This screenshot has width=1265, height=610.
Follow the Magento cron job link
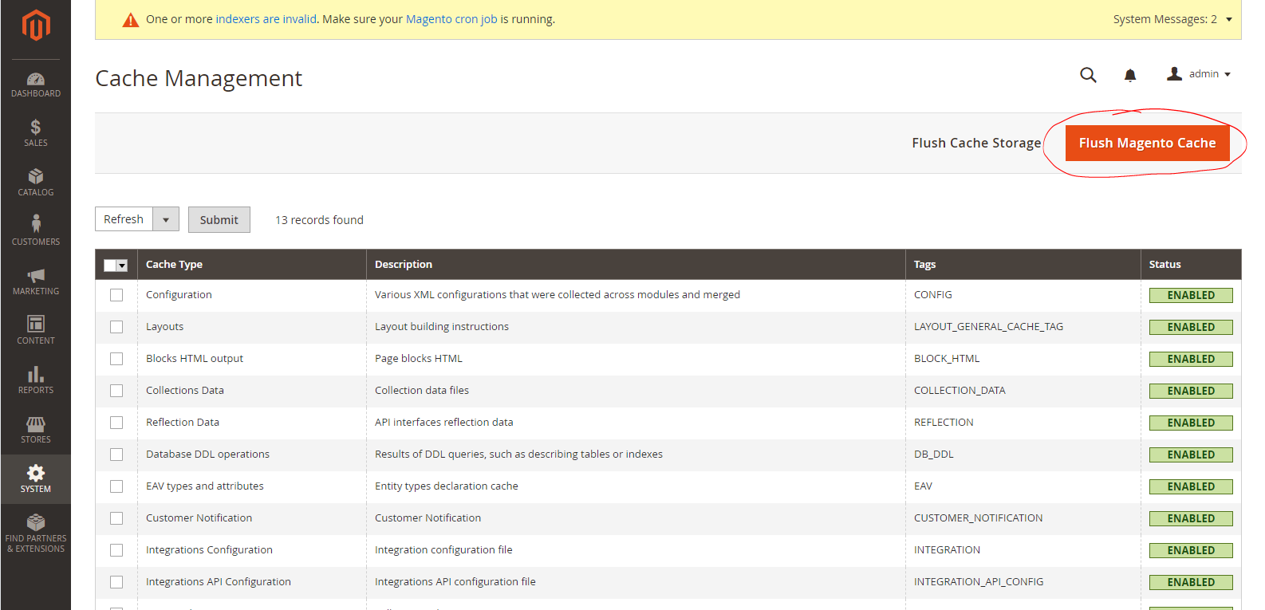(451, 19)
